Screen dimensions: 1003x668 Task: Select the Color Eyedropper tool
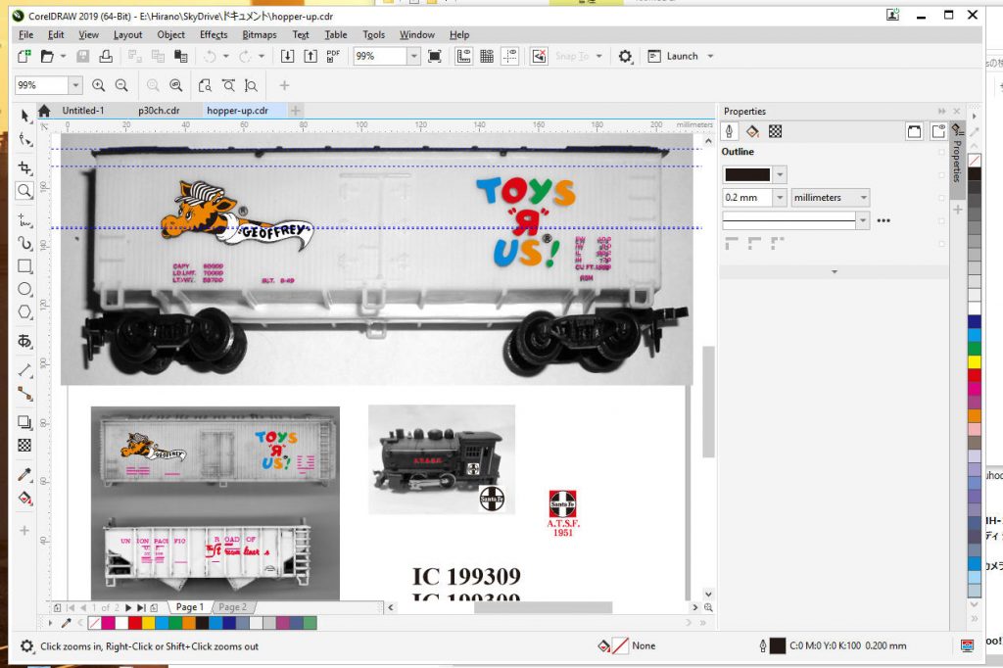pyautogui.click(x=24, y=475)
